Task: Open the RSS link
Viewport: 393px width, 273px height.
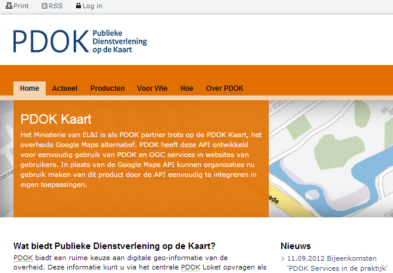Action: [56, 6]
